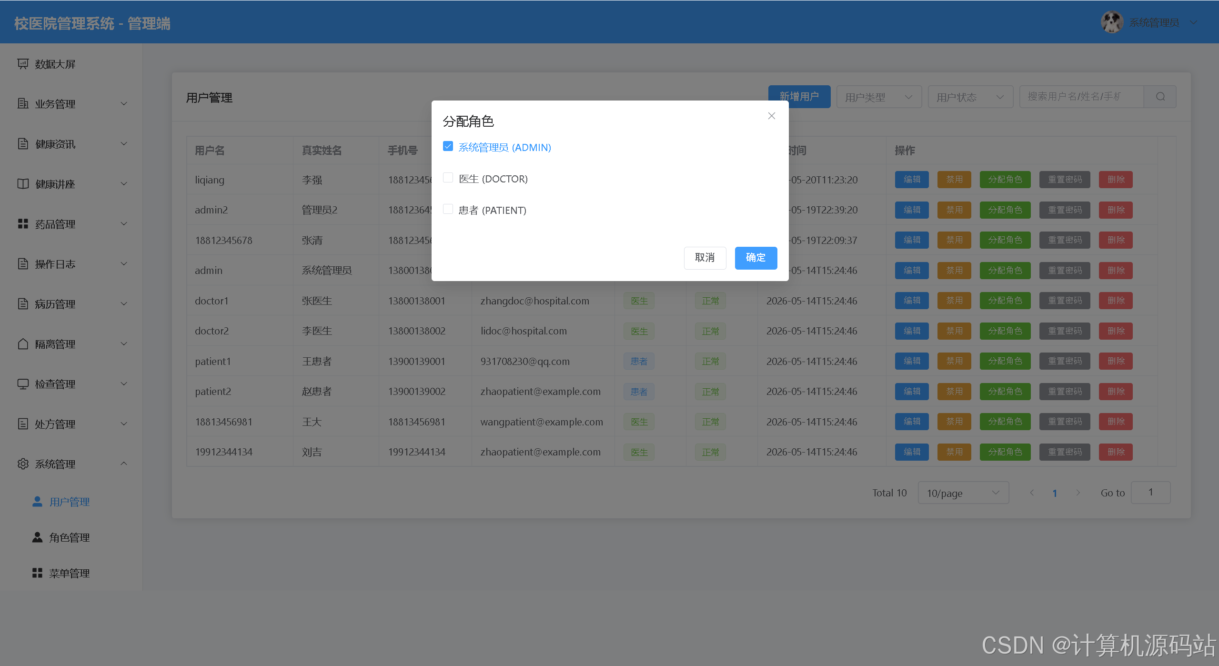Open the 用户类型 dropdown filter
This screenshot has height=666, width=1219.
pos(879,97)
